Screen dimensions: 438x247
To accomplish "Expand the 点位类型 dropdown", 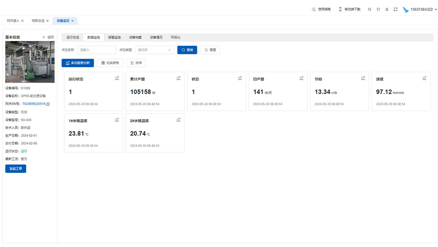I will pos(155,50).
